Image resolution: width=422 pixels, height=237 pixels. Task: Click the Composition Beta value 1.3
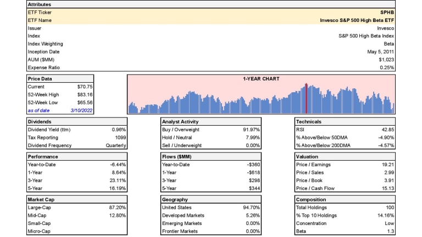(x=391, y=232)
